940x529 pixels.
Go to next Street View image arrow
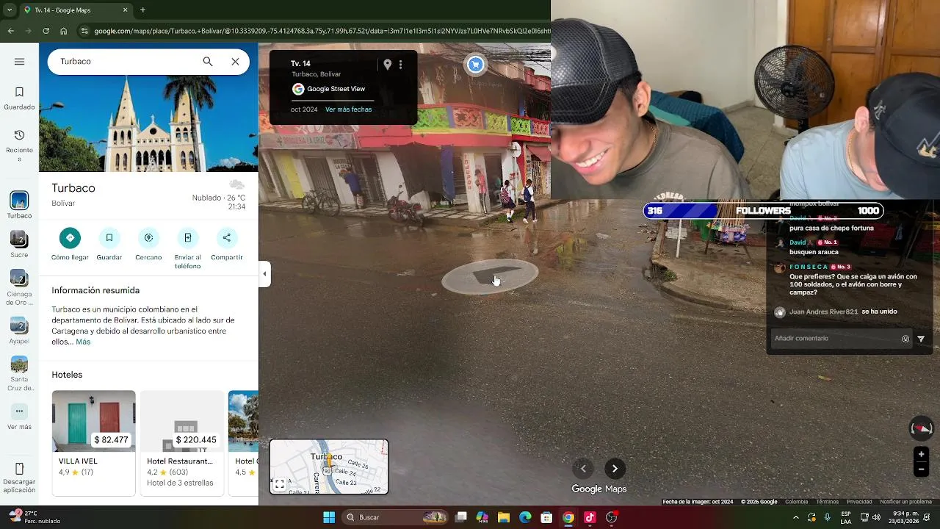(615, 469)
